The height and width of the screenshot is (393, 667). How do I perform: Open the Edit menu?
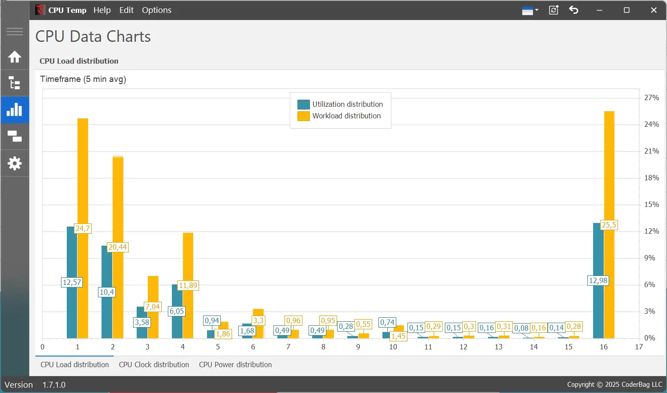tap(126, 10)
